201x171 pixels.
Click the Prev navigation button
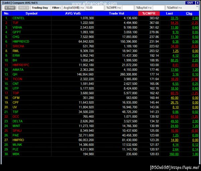pos(10,8)
